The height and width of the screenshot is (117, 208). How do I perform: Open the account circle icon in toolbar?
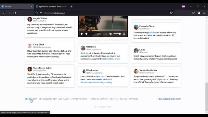coord(199,13)
